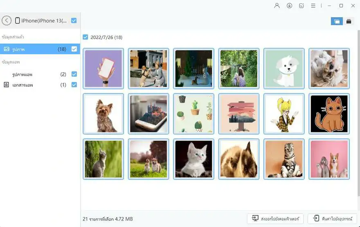
Task: Open the download manager icon
Action: [x=289, y=5]
